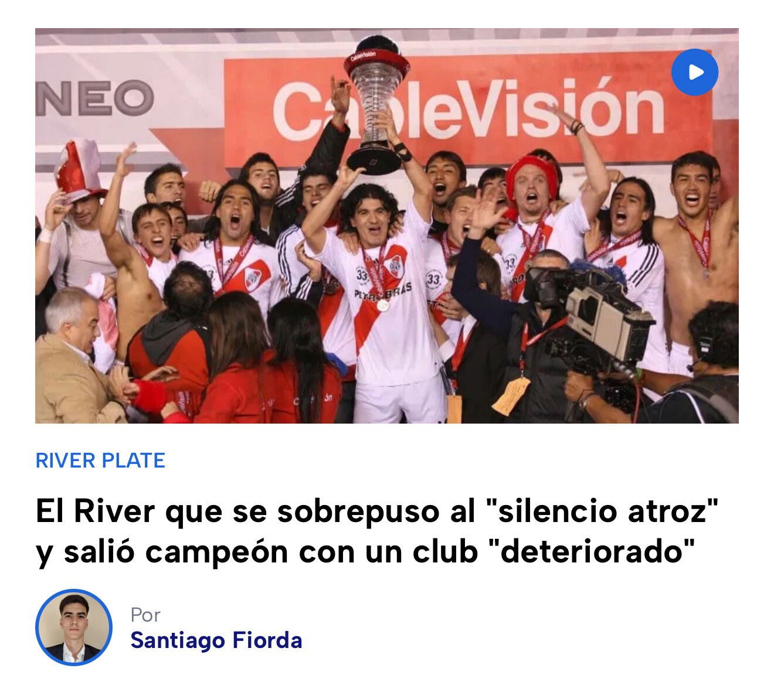Play the video with the blue play icon
This screenshot has height=689, width=774.
coord(695,72)
